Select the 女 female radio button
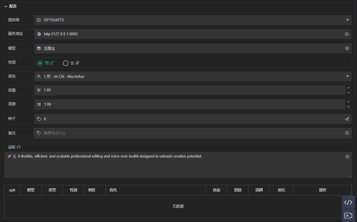This screenshot has width=357, height=222. point(66,63)
